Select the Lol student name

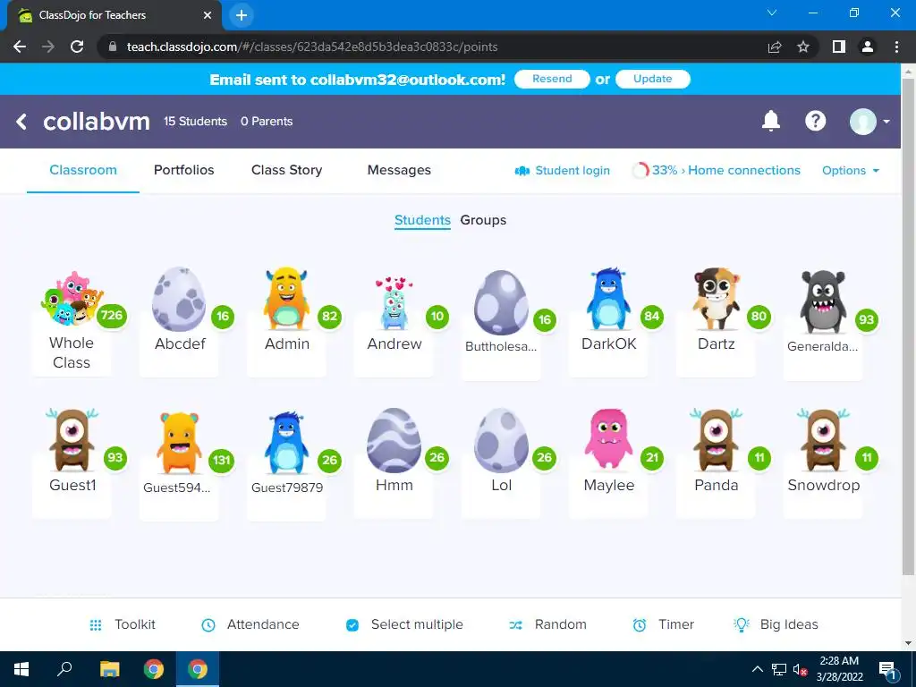tap(501, 485)
